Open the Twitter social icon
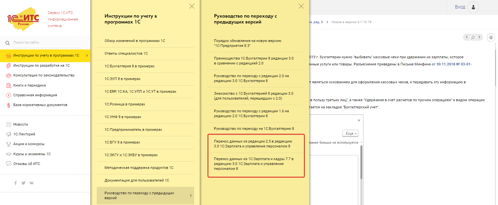498x205 pixels. [23, 183]
